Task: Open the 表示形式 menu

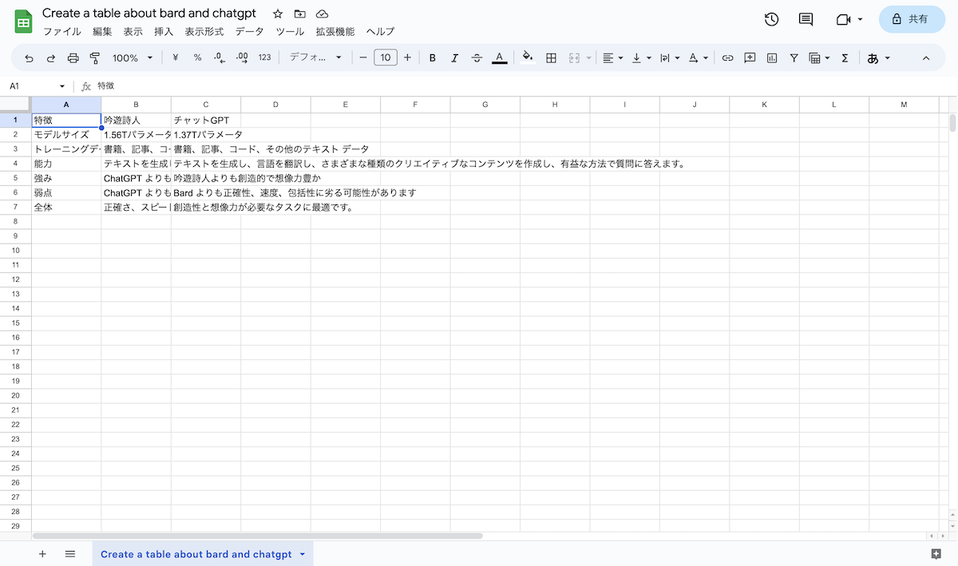Action: [204, 32]
